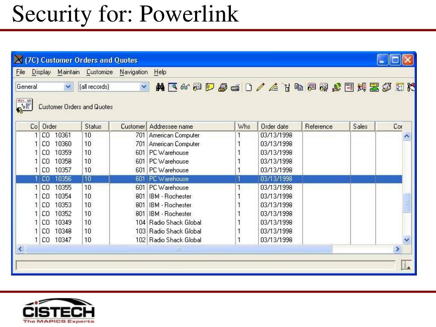Viewport: 436px width, 327px height.
Task: Click the small chart icon near the toolbar's end
Action: [x=399, y=87]
